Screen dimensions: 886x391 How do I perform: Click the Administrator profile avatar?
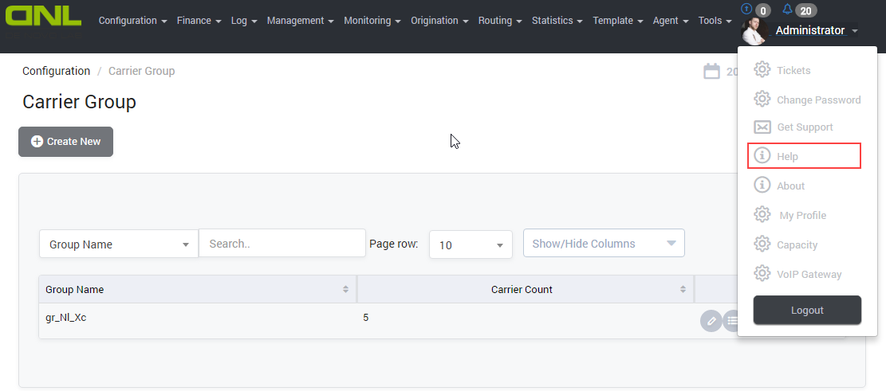754,31
